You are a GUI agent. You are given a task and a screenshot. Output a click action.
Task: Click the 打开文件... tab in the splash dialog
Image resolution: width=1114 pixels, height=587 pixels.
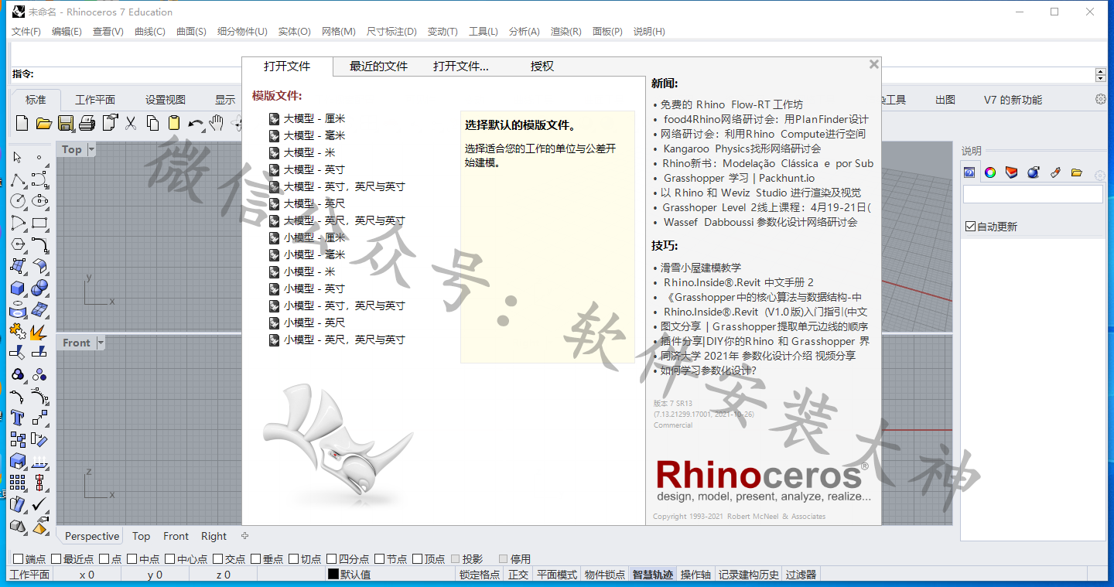tap(461, 67)
